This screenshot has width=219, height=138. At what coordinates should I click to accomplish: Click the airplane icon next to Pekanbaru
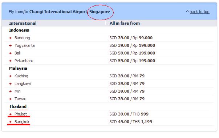[x=10, y=61]
